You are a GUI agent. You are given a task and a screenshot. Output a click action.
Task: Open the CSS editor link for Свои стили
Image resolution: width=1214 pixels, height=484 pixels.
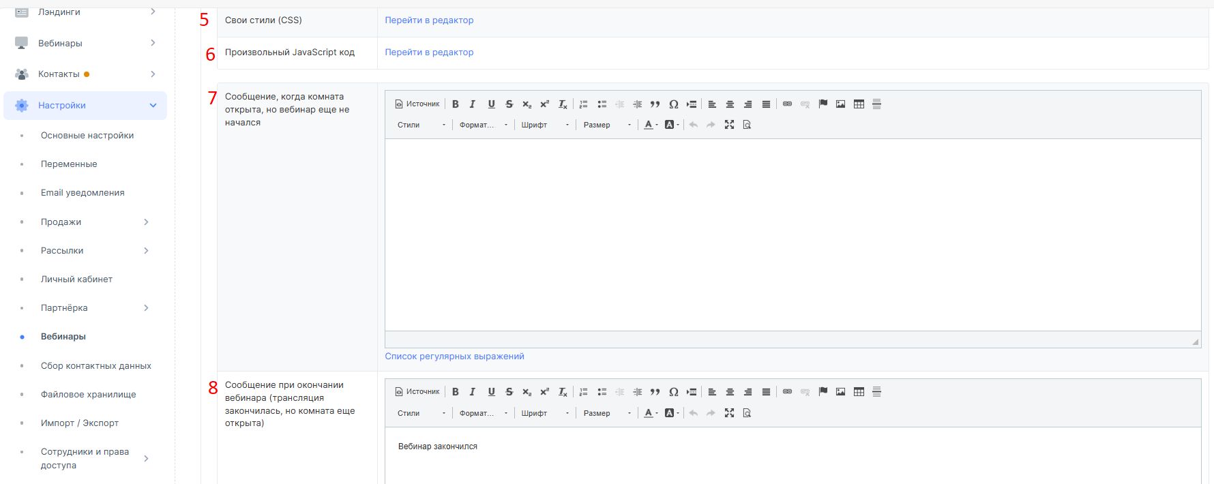point(429,20)
